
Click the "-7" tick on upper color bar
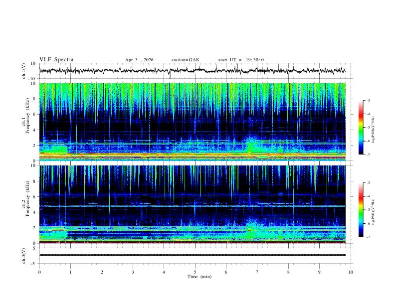click(368, 155)
